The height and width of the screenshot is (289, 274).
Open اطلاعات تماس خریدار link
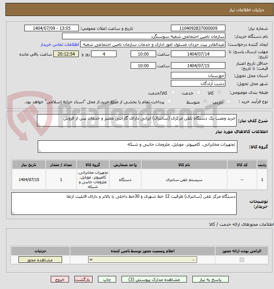click(60, 44)
